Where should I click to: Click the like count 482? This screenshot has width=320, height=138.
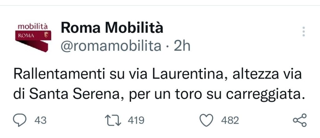[x=230, y=120]
